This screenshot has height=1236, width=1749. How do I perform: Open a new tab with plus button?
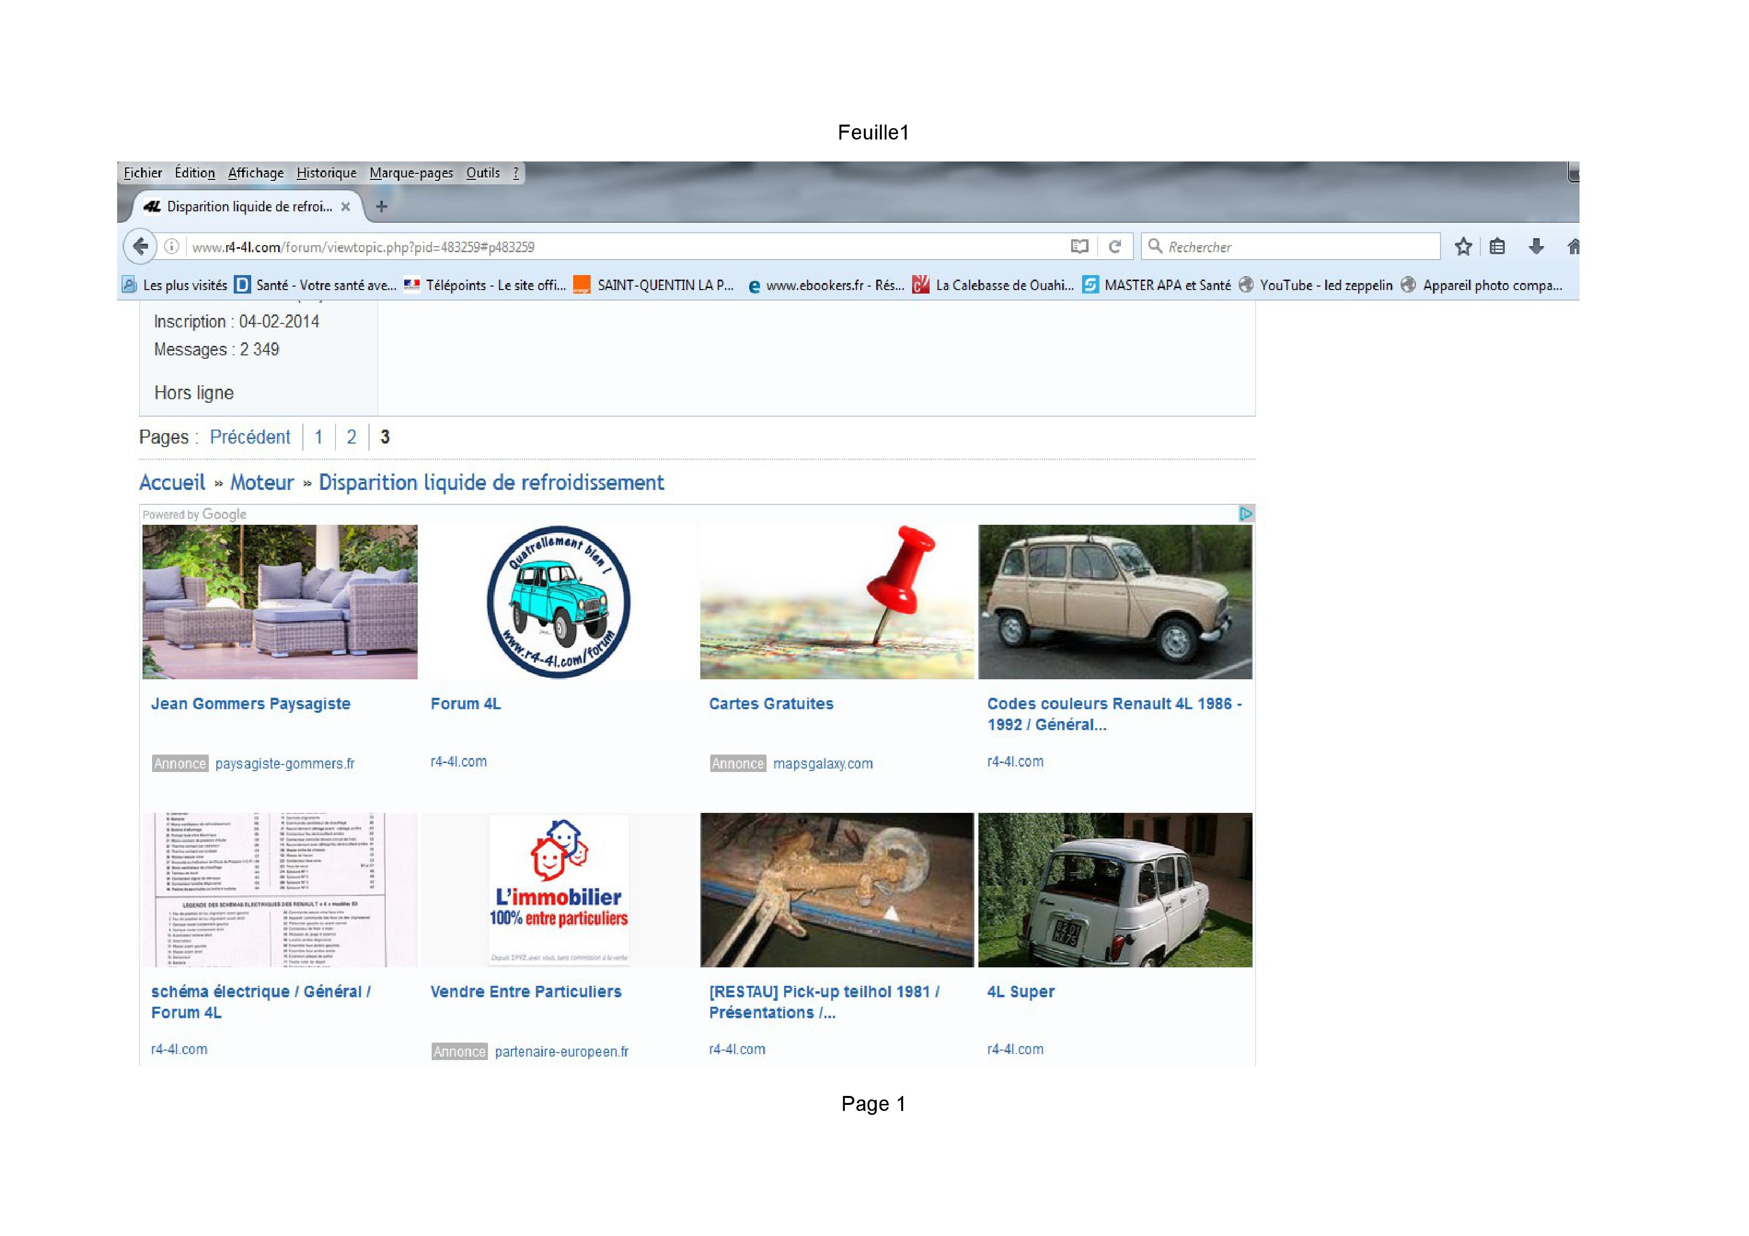point(382,206)
